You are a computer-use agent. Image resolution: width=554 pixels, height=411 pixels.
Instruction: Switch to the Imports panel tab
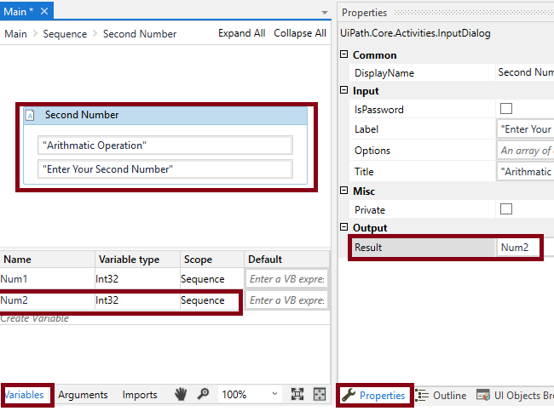(140, 395)
